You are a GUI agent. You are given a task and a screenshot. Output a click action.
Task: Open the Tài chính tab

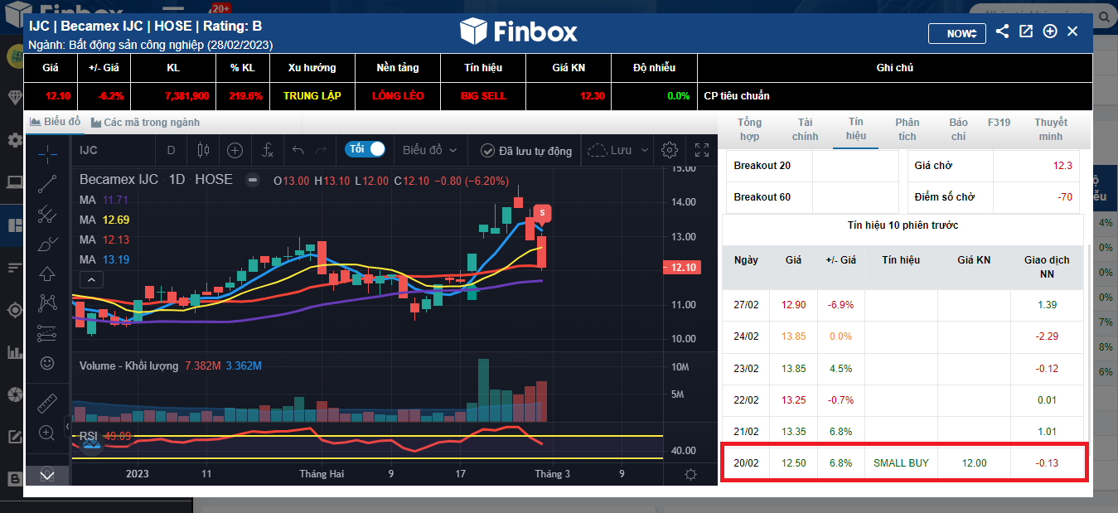click(x=805, y=129)
